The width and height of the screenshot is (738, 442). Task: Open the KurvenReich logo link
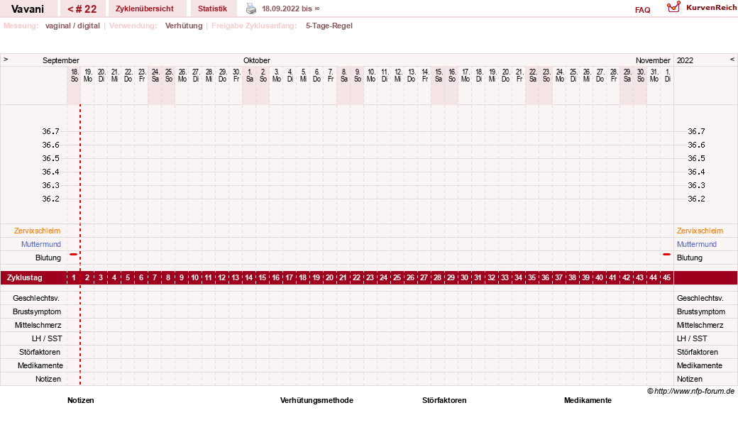pos(701,7)
